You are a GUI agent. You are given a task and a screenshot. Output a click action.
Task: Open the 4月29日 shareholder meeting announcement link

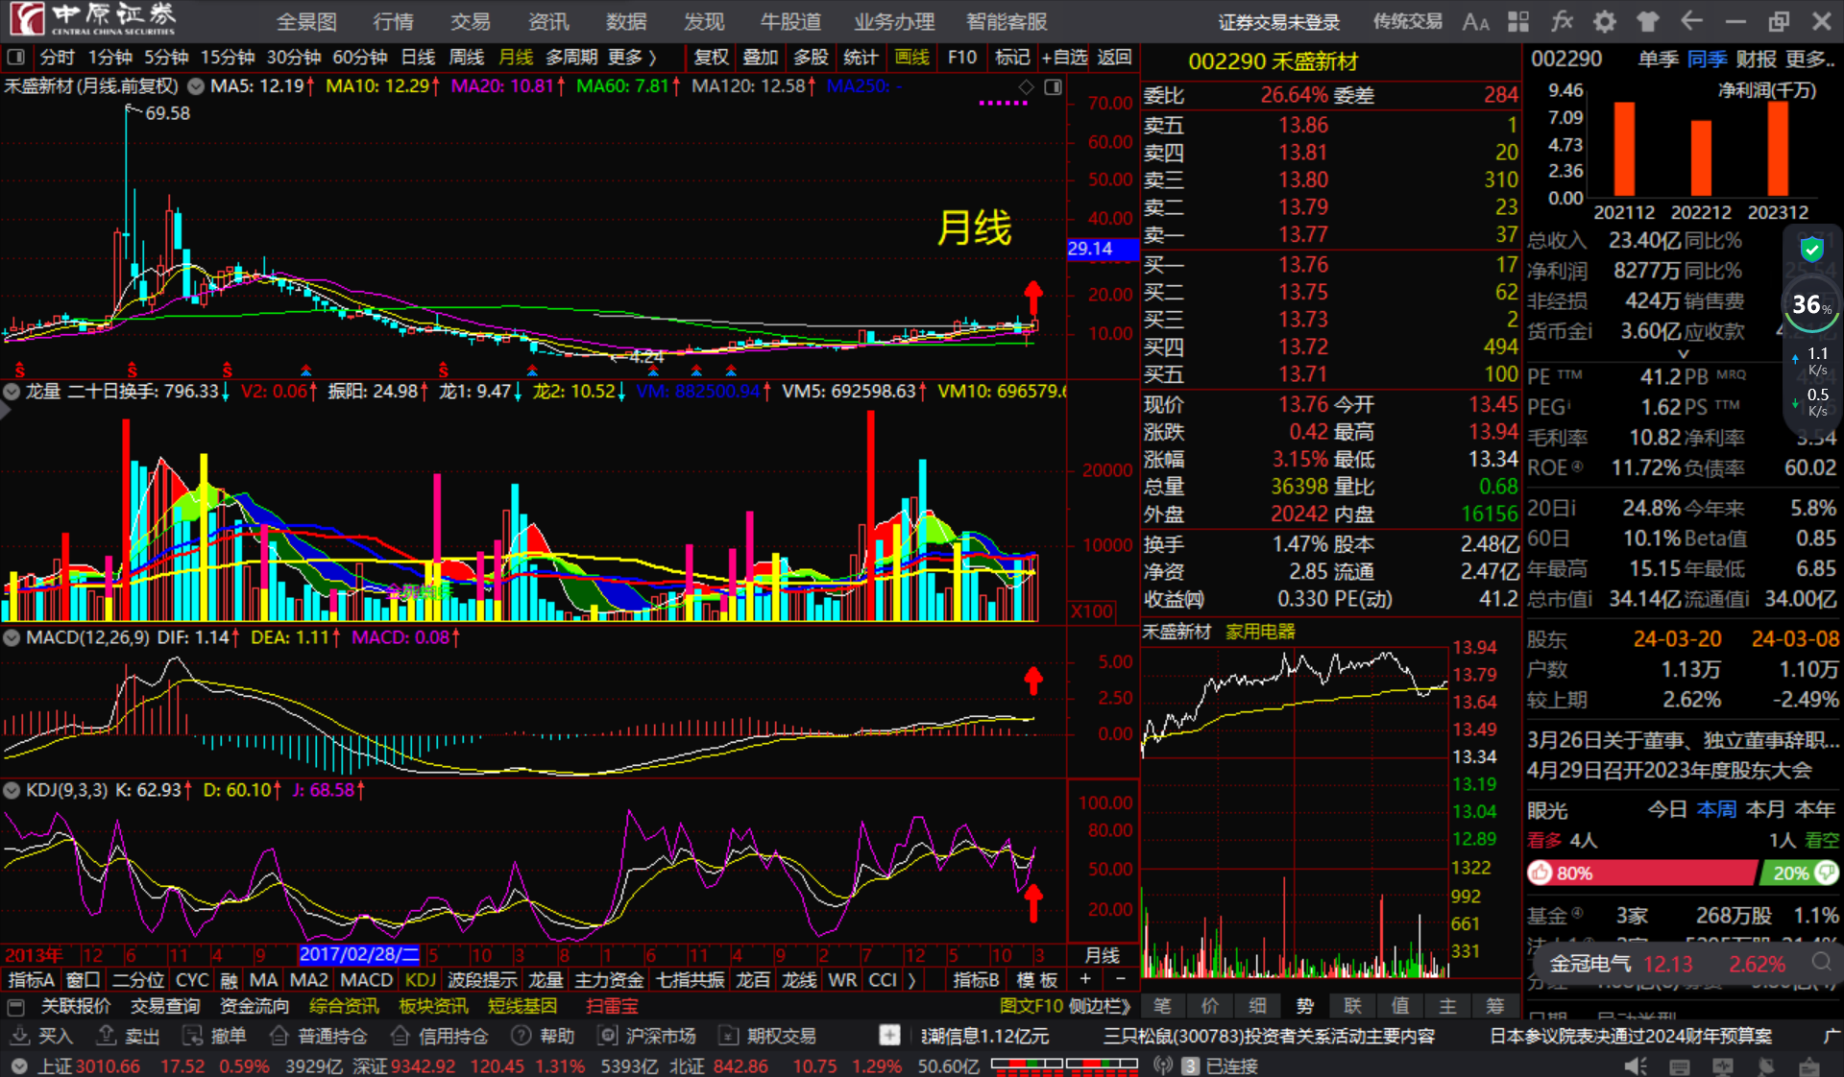tap(1669, 770)
